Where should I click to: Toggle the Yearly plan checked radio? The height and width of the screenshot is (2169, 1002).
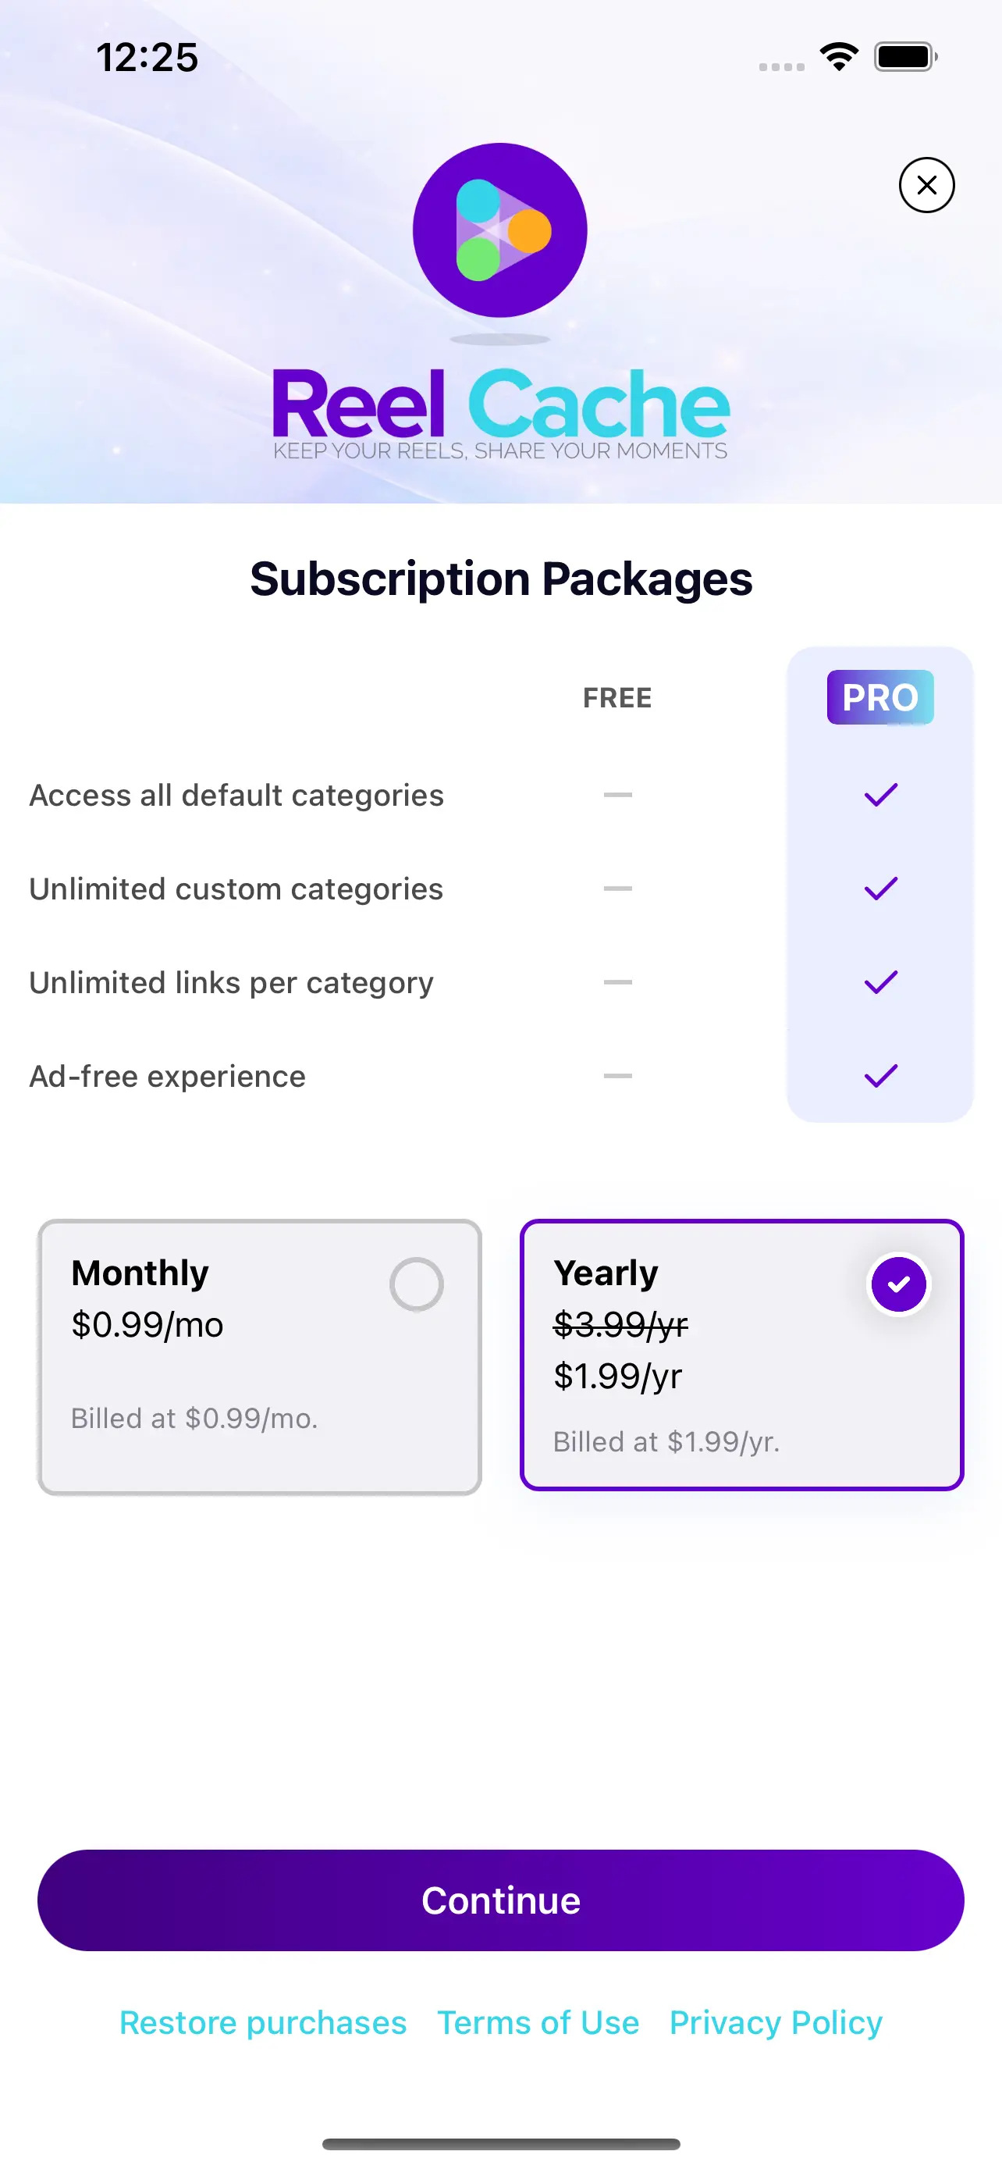898,1284
